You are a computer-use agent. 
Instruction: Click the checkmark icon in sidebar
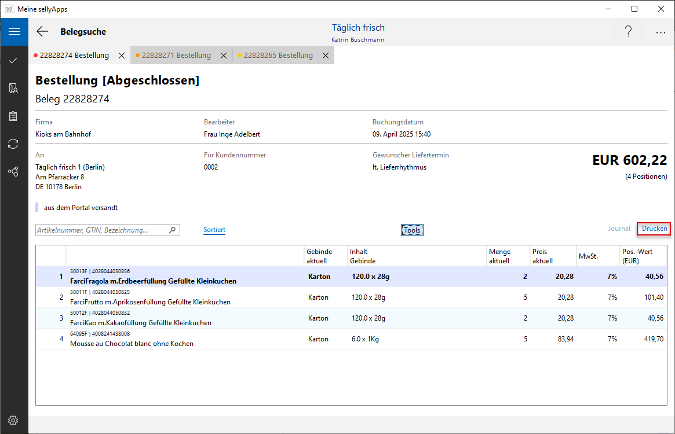(x=13, y=60)
